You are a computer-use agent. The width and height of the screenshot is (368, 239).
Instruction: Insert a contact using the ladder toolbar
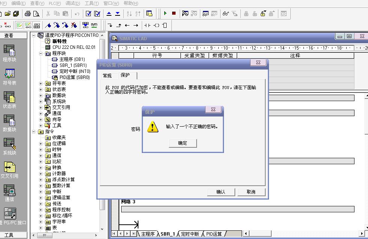pos(147,25)
